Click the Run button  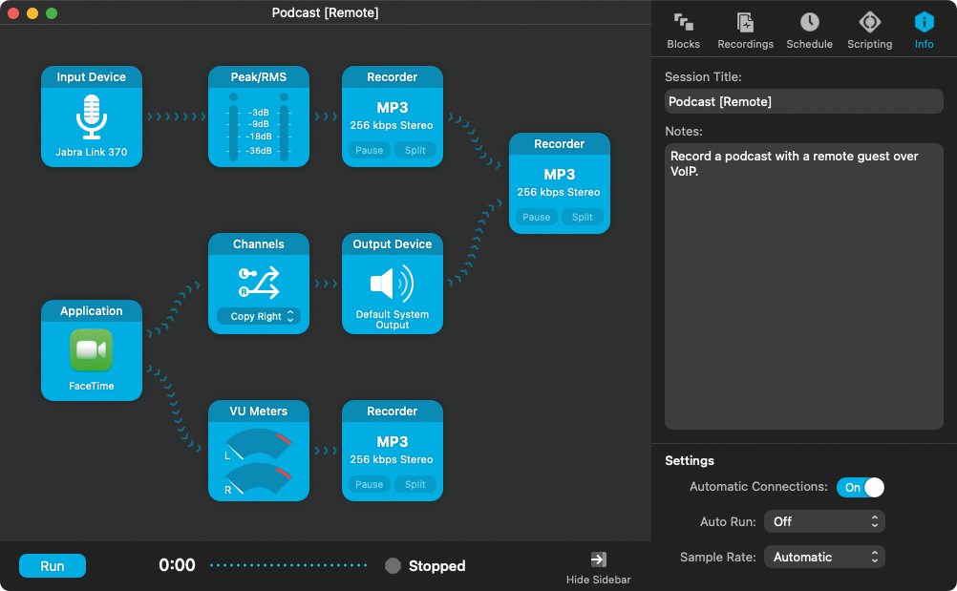pos(53,566)
